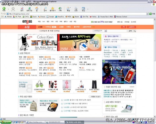This screenshot has width=156, height=124.
Task: Open the Haosac School bookmark
Action: tap(121, 17)
